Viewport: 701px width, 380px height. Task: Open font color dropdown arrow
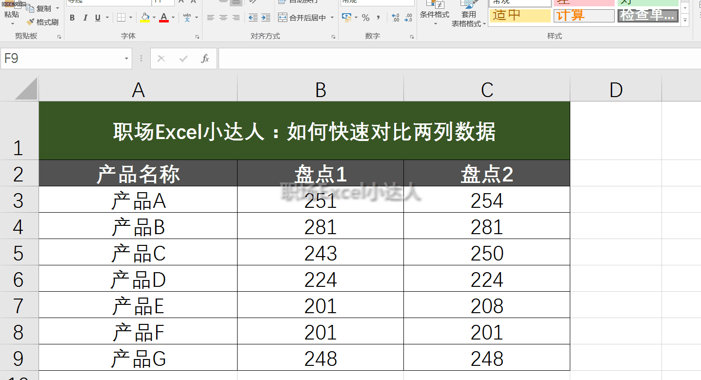[x=173, y=18]
